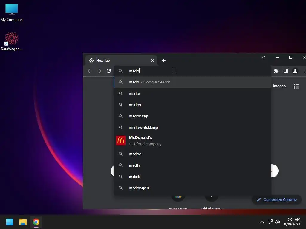Select the 'msdownld.tmp' suggestion

tap(192, 127)
